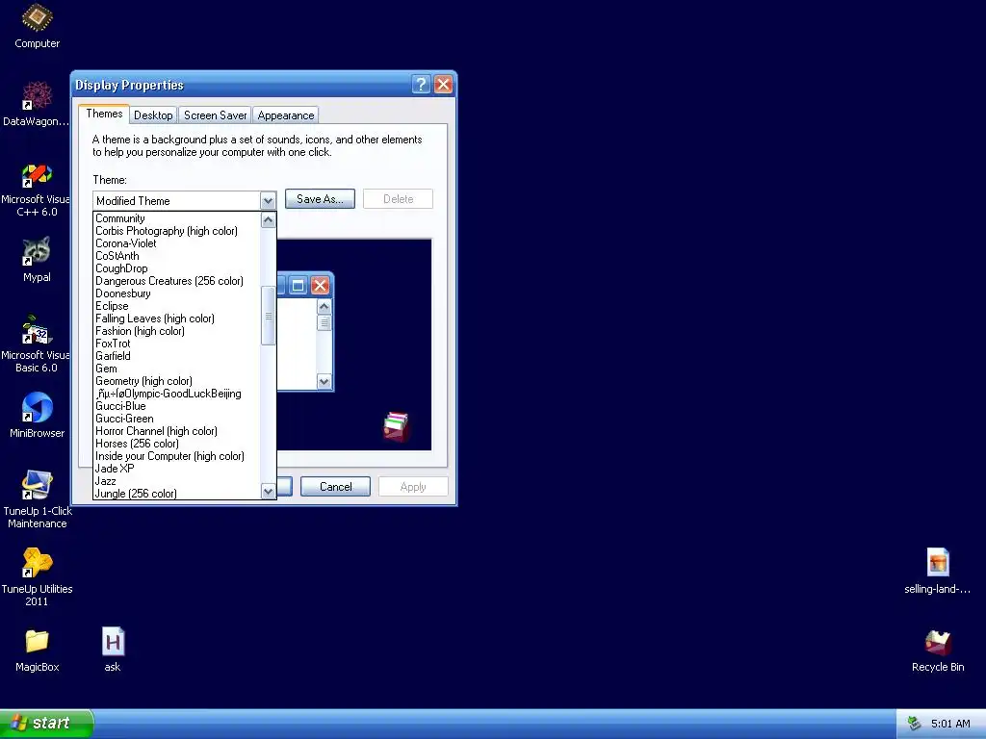Screen dimensions: 986x739
Task: Switch to the Screen Saver tab
Action: tap(215, 115)
